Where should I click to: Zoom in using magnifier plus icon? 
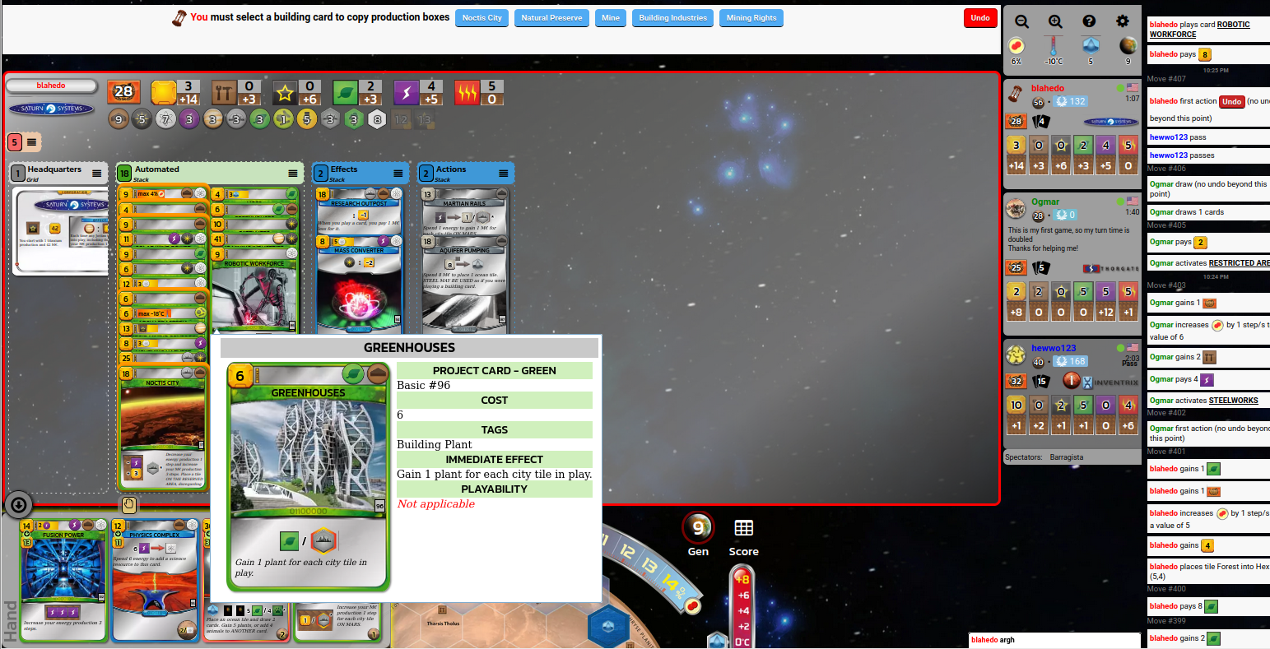(x=1055, y=21)
